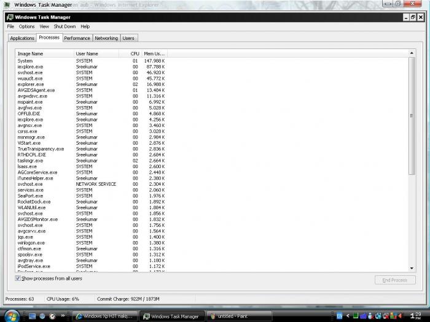Switch to the Applications tab
This screenshot has width=430, height=322.
pos(22,38)
